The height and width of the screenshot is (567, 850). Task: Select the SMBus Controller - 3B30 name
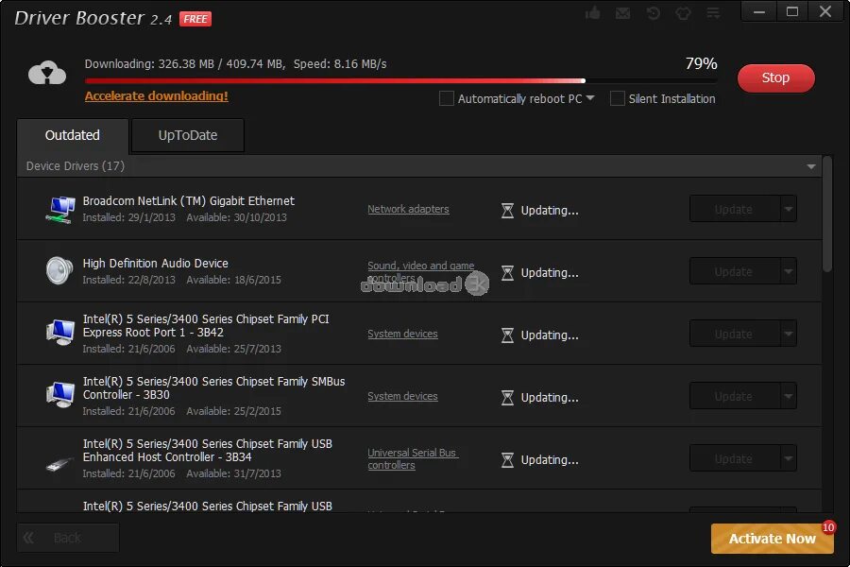click(213, 388)
